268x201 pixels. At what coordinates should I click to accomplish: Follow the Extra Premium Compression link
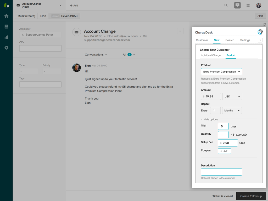click(x=229, y=79)
